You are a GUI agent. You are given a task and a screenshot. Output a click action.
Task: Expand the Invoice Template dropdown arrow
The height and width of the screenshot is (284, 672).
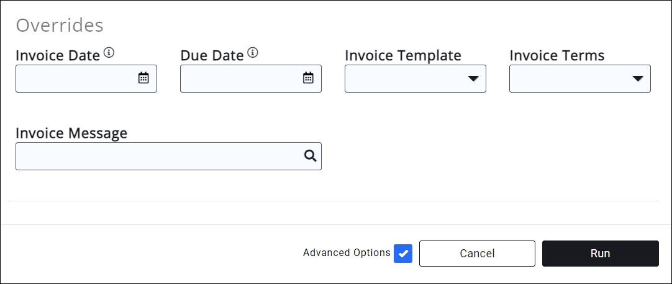[473, 79]
